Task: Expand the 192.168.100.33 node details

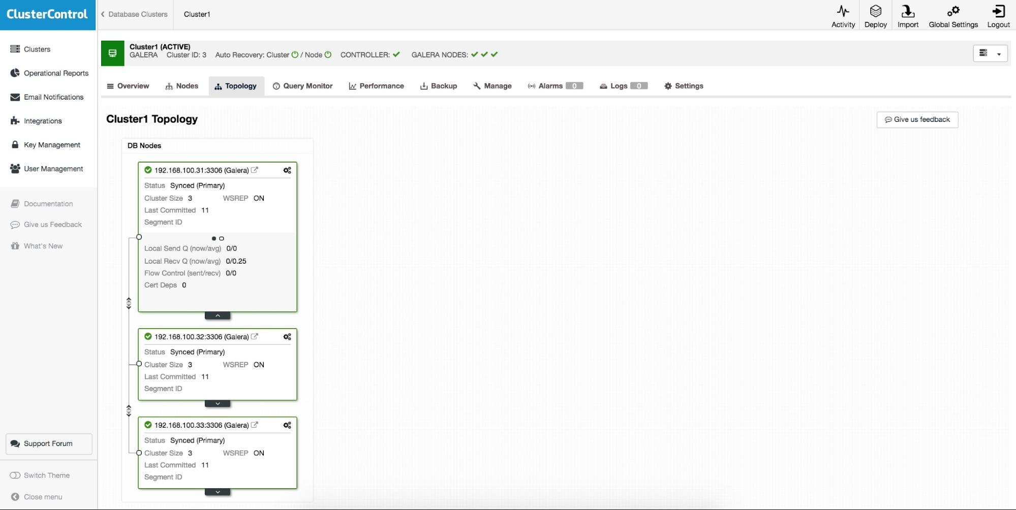Action: tap(218, 492)
